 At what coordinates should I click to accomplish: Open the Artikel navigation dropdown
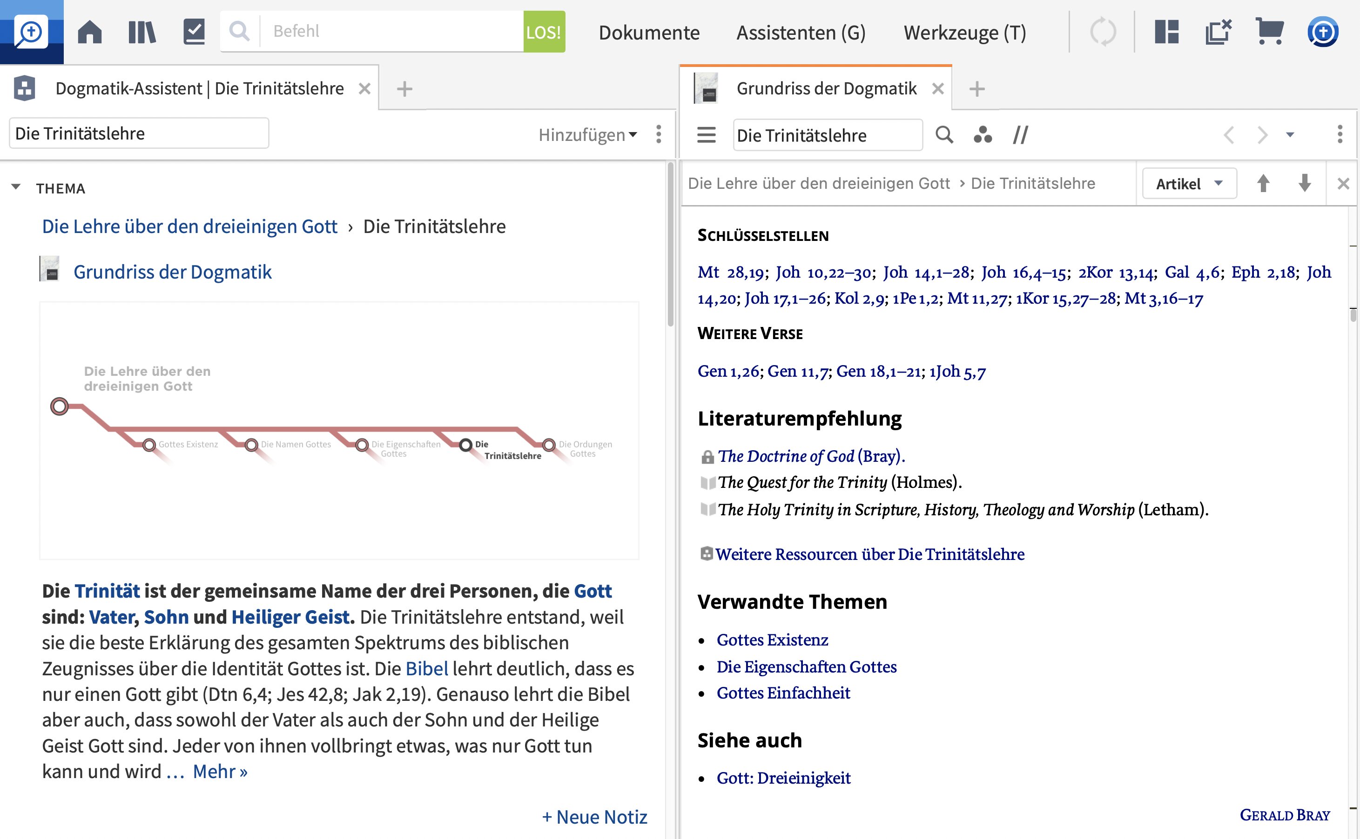pos(1189,184)
